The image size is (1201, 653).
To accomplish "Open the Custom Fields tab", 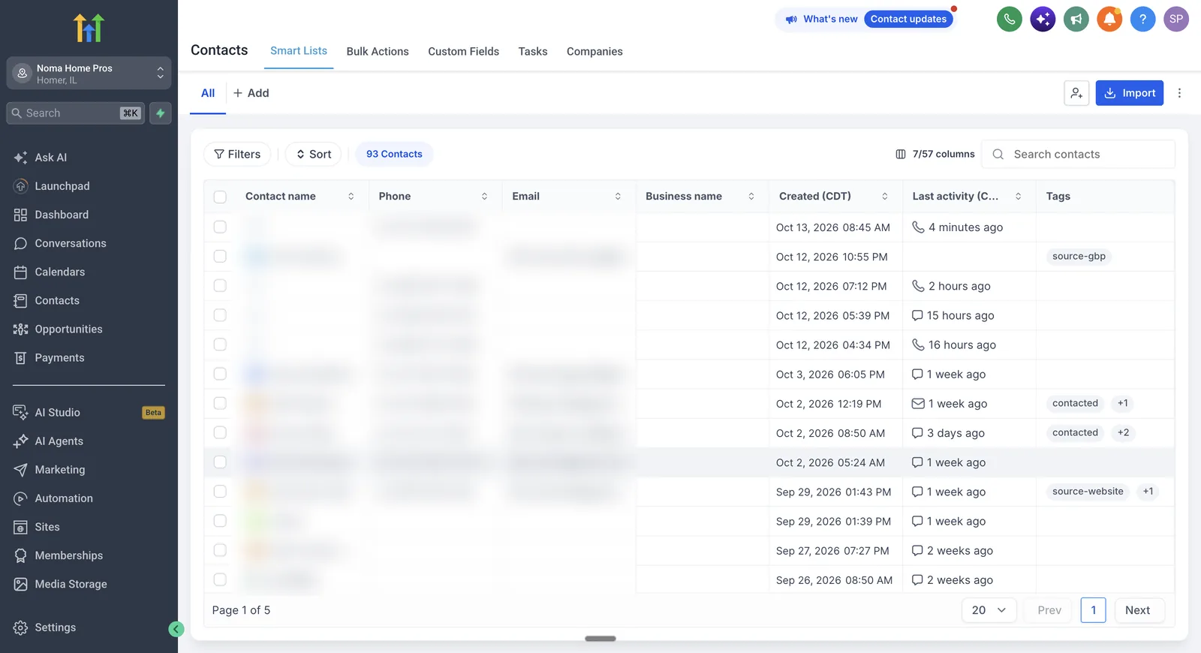I will coord(463,52).
